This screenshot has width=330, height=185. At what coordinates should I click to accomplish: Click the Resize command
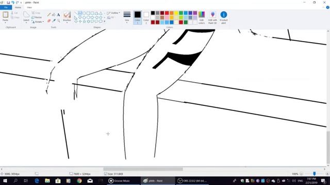click(37, 17)
